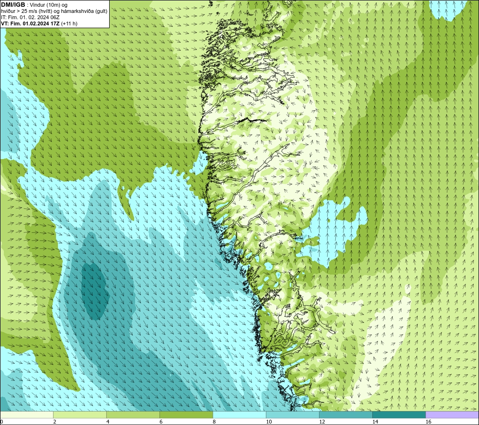Click the 10–12 m/s turquoise swatch
This screenshot has height=425, width=479.
tap(293, 414)
